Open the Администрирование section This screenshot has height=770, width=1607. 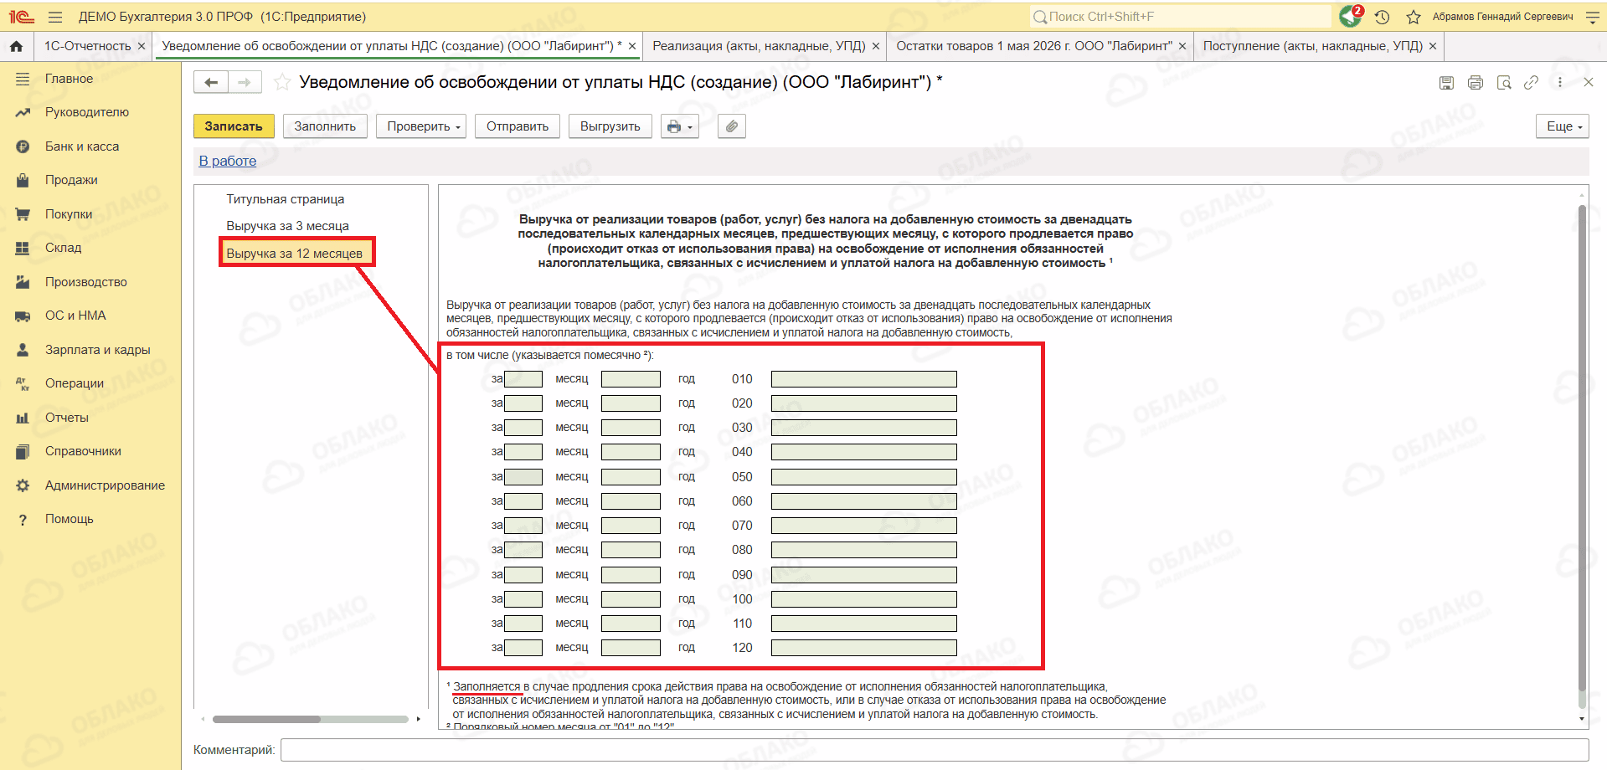pos(105,485)
